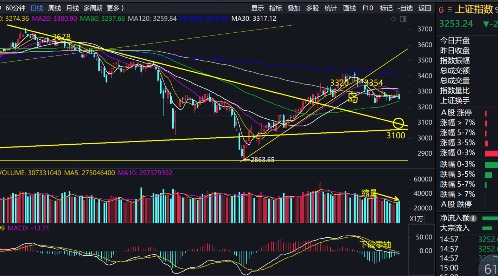Open the 画线 drawing tools
Screen dimensions: 498x276
click(x=349, y=8)
